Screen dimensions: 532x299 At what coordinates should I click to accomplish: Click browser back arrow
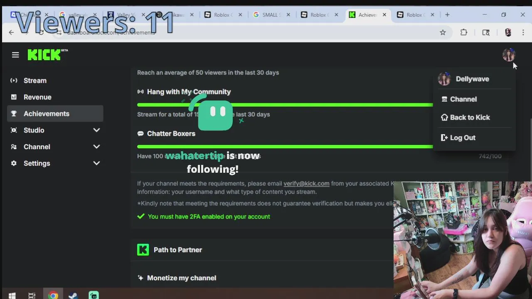pos(11,32)
